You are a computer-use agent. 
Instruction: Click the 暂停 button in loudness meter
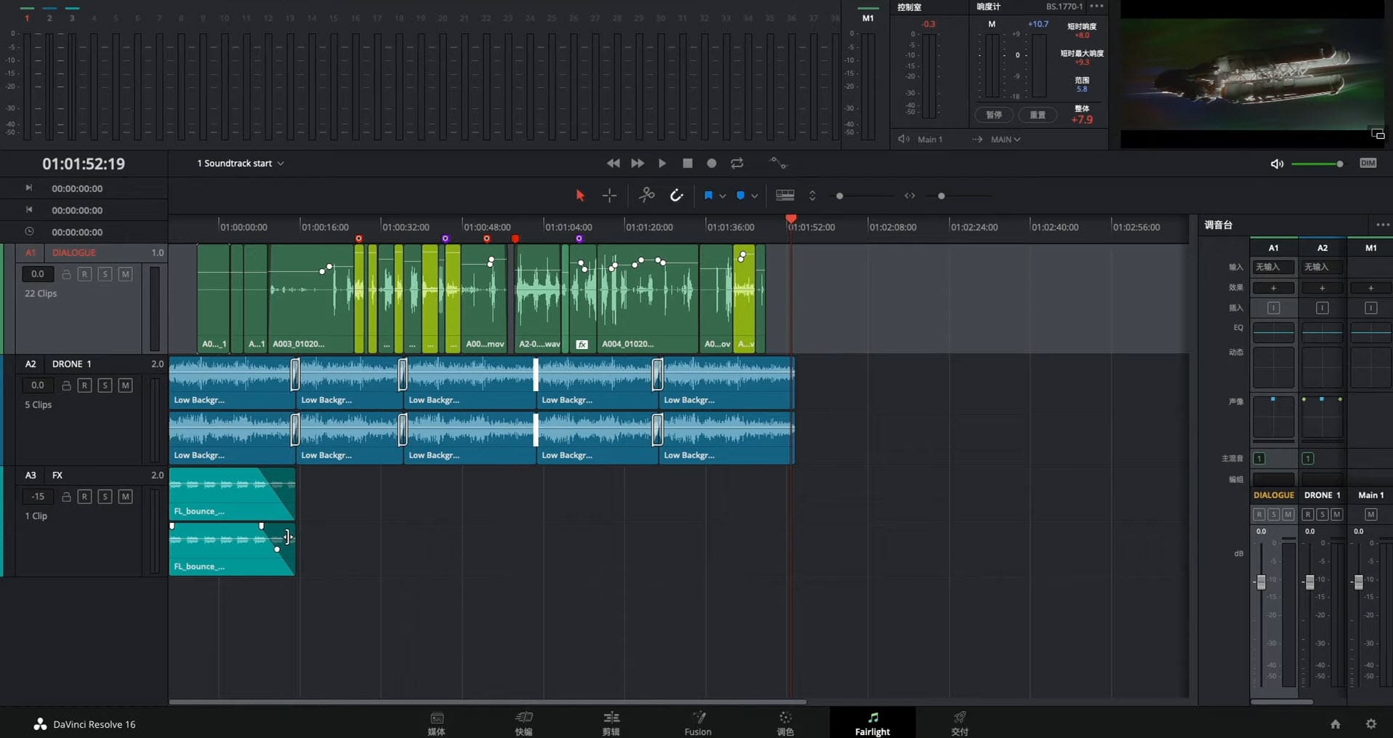pyautogui.click(x=994, y=115)
